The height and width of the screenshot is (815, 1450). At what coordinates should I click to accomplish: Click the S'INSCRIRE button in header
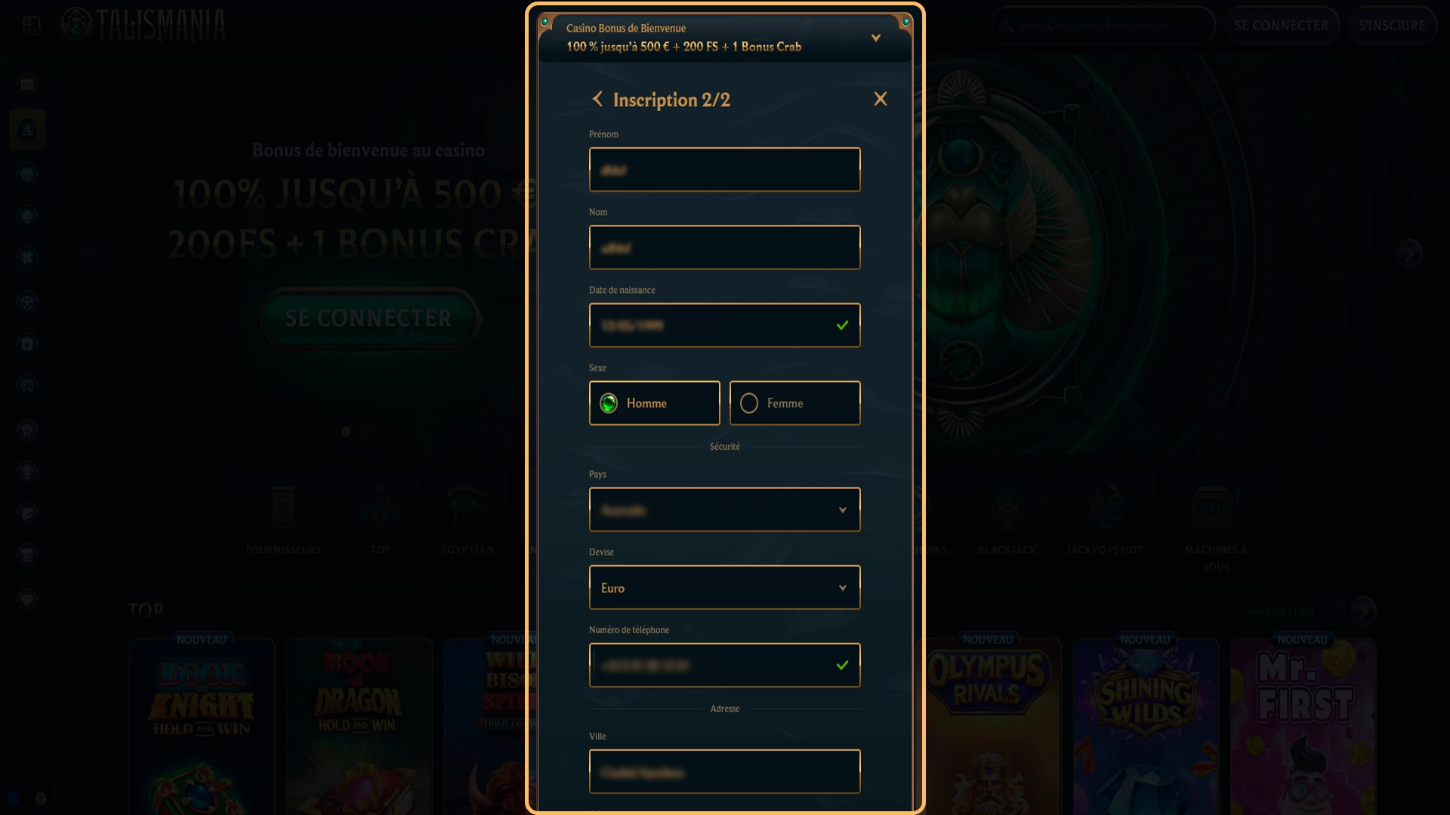pos(1392,26)
